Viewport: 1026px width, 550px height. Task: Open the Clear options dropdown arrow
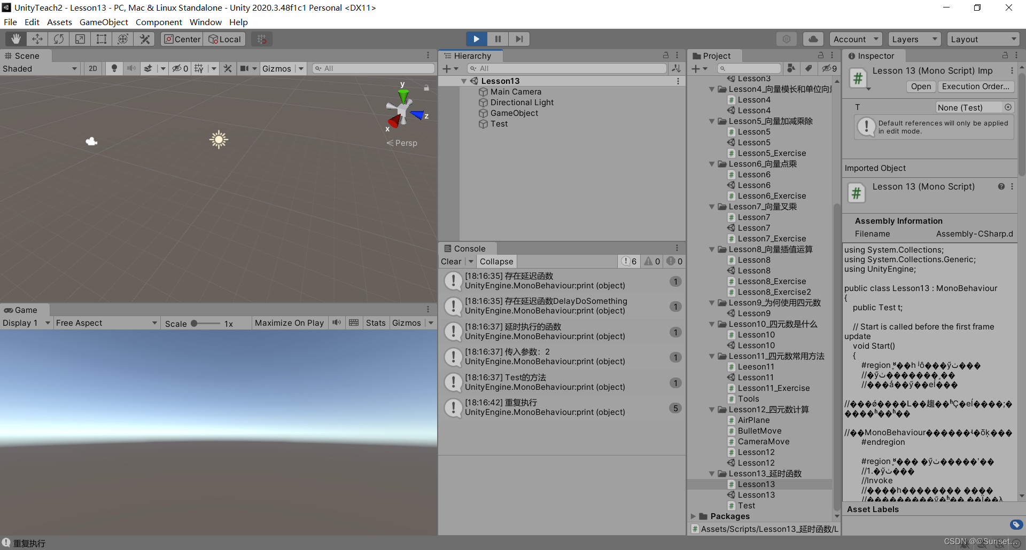pyautogui.click(x=471, y=261)
